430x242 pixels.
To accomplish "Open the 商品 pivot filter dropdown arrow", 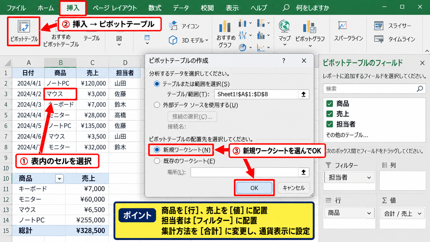I will [59, 178].
